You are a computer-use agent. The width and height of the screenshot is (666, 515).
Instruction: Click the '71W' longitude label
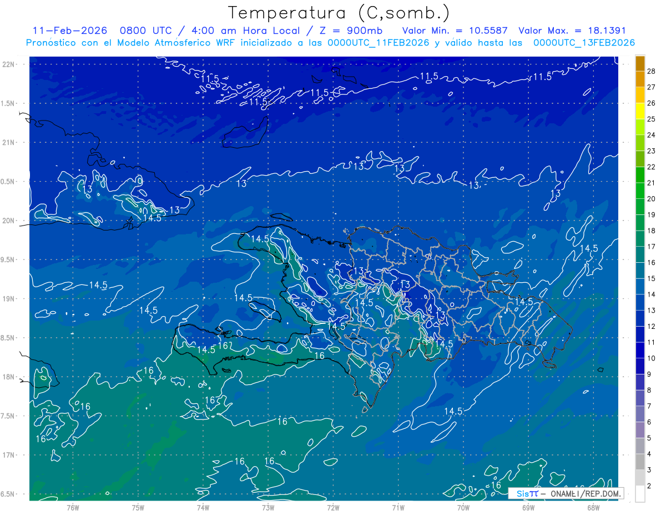(x=398, y=507)
